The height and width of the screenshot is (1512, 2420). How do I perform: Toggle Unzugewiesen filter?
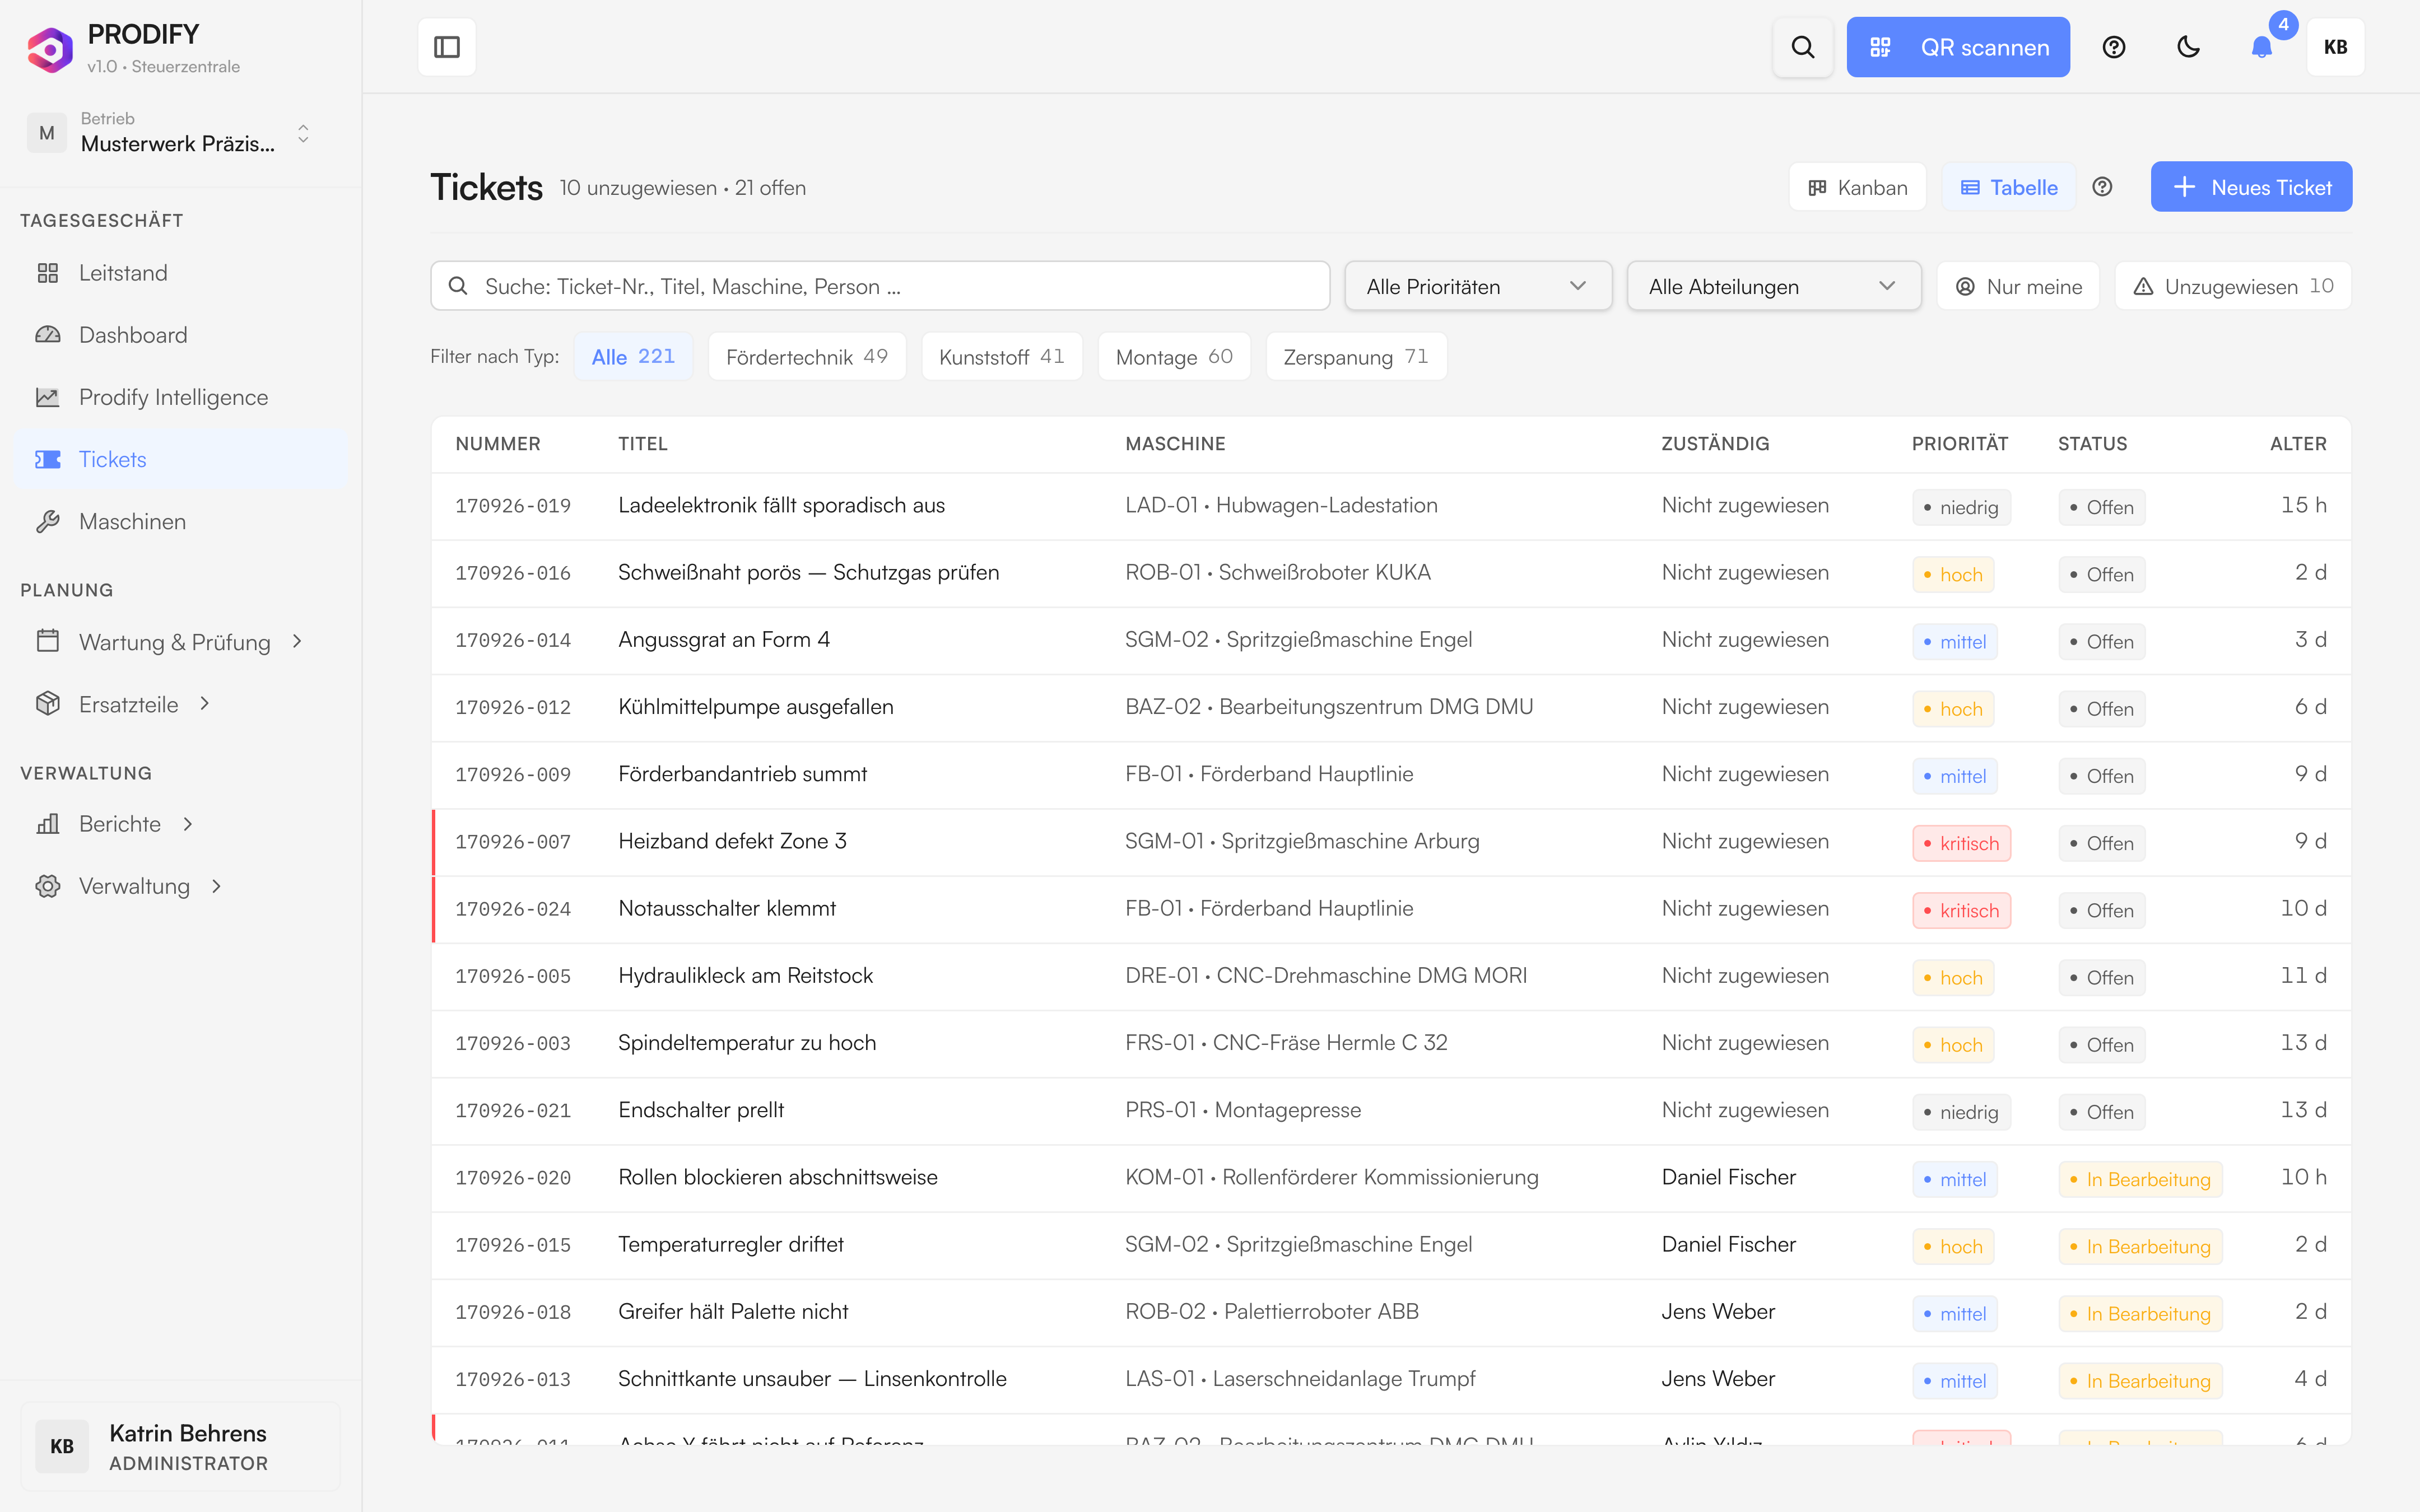(x=2232, y=286)
